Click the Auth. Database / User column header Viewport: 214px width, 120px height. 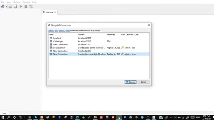[x=130, y=35]
